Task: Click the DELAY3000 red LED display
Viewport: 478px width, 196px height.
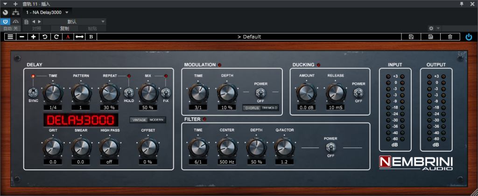Action: tap(81, 120)
